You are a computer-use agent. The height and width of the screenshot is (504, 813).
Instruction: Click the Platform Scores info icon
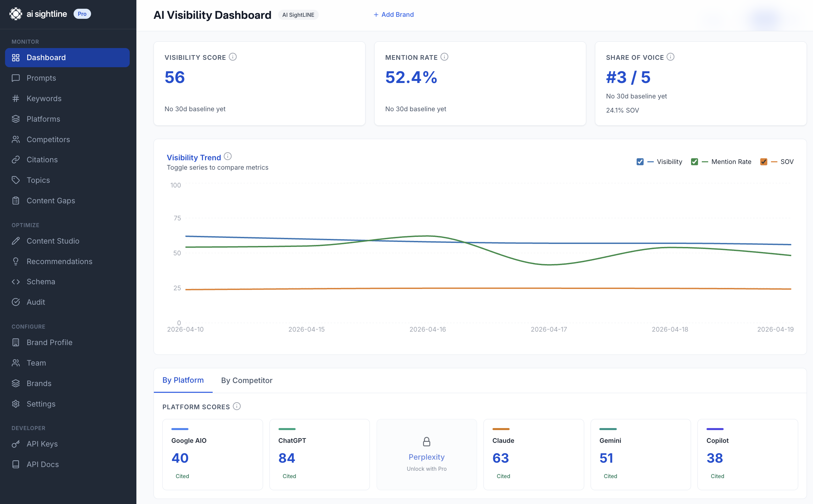(x=237, y=406)
